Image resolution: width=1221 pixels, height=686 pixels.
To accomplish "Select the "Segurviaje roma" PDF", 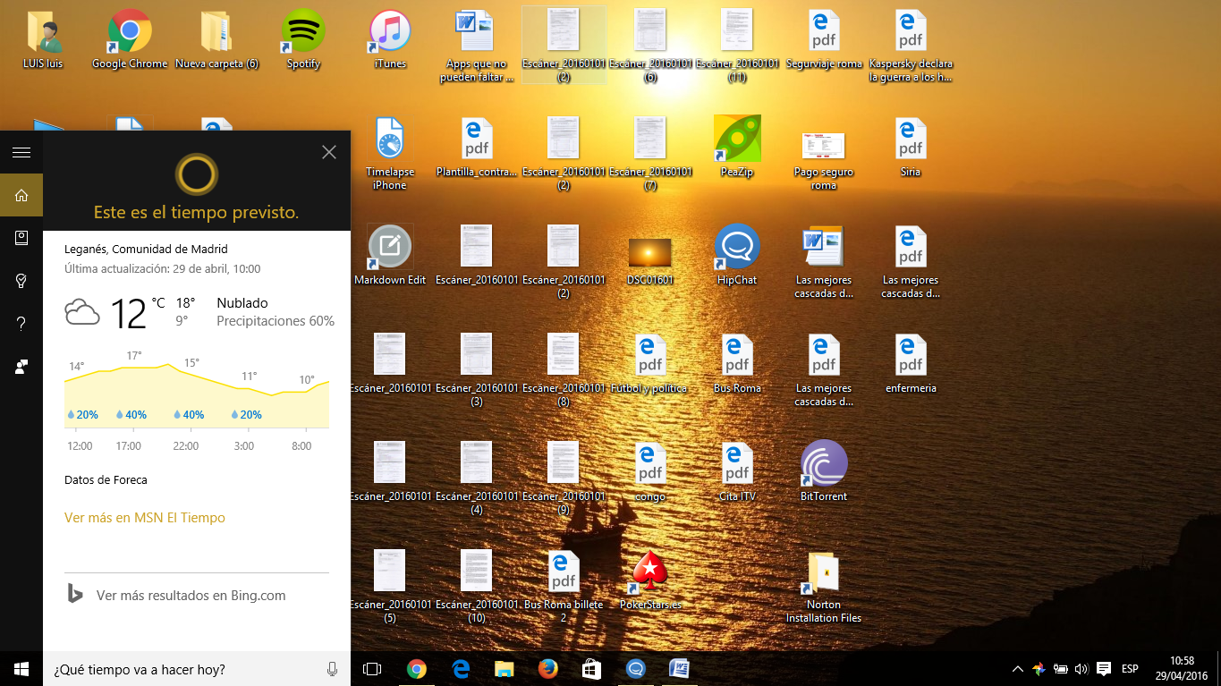I will click(824, 40).
